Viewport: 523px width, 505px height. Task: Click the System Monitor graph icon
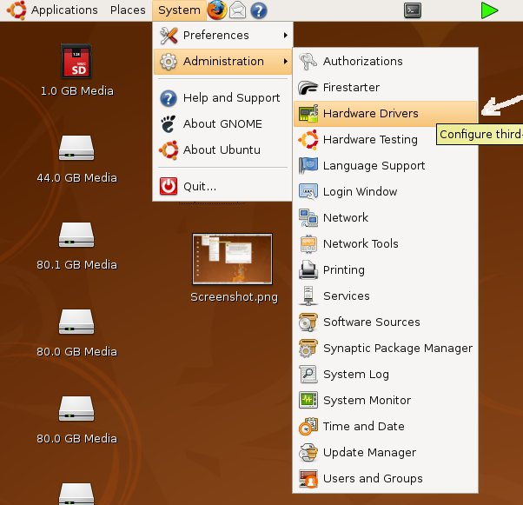tap(308, 400)
